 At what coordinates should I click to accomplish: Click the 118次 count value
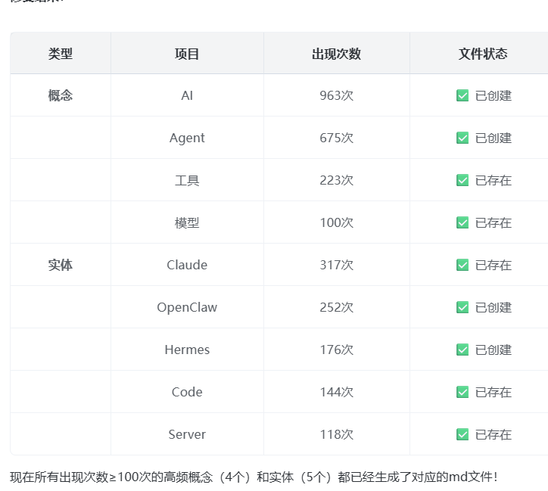pos(337,434)
